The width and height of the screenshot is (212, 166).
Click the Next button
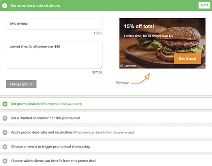tap(204, 5)
